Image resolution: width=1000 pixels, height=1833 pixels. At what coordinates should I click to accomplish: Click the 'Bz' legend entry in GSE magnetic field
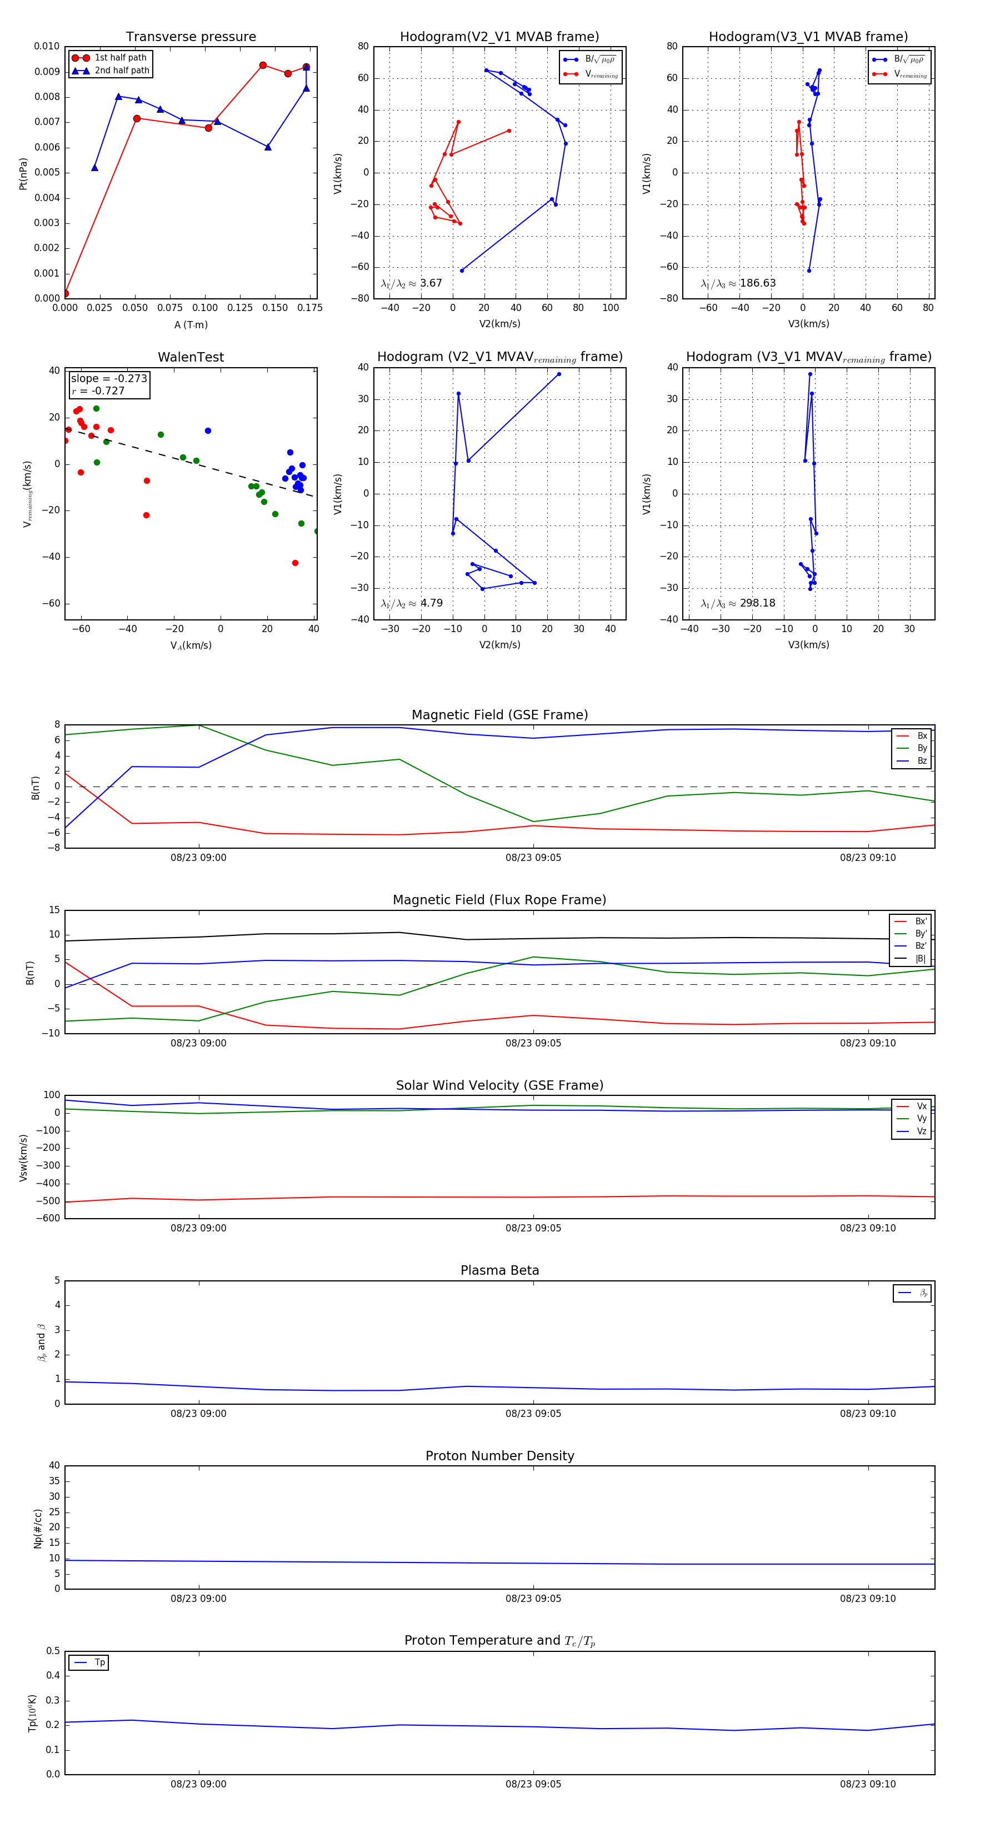coord(912,760)
